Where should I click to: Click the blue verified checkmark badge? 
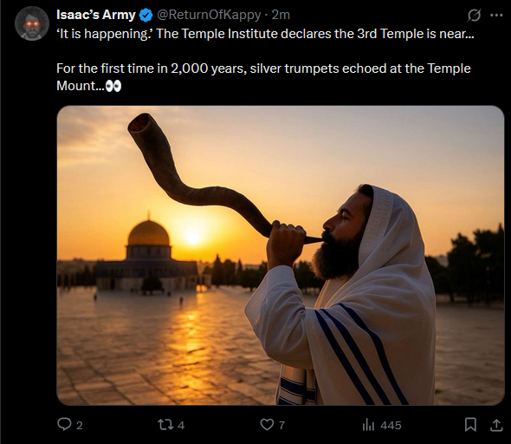pyautogui.click(x=146, y=16)
